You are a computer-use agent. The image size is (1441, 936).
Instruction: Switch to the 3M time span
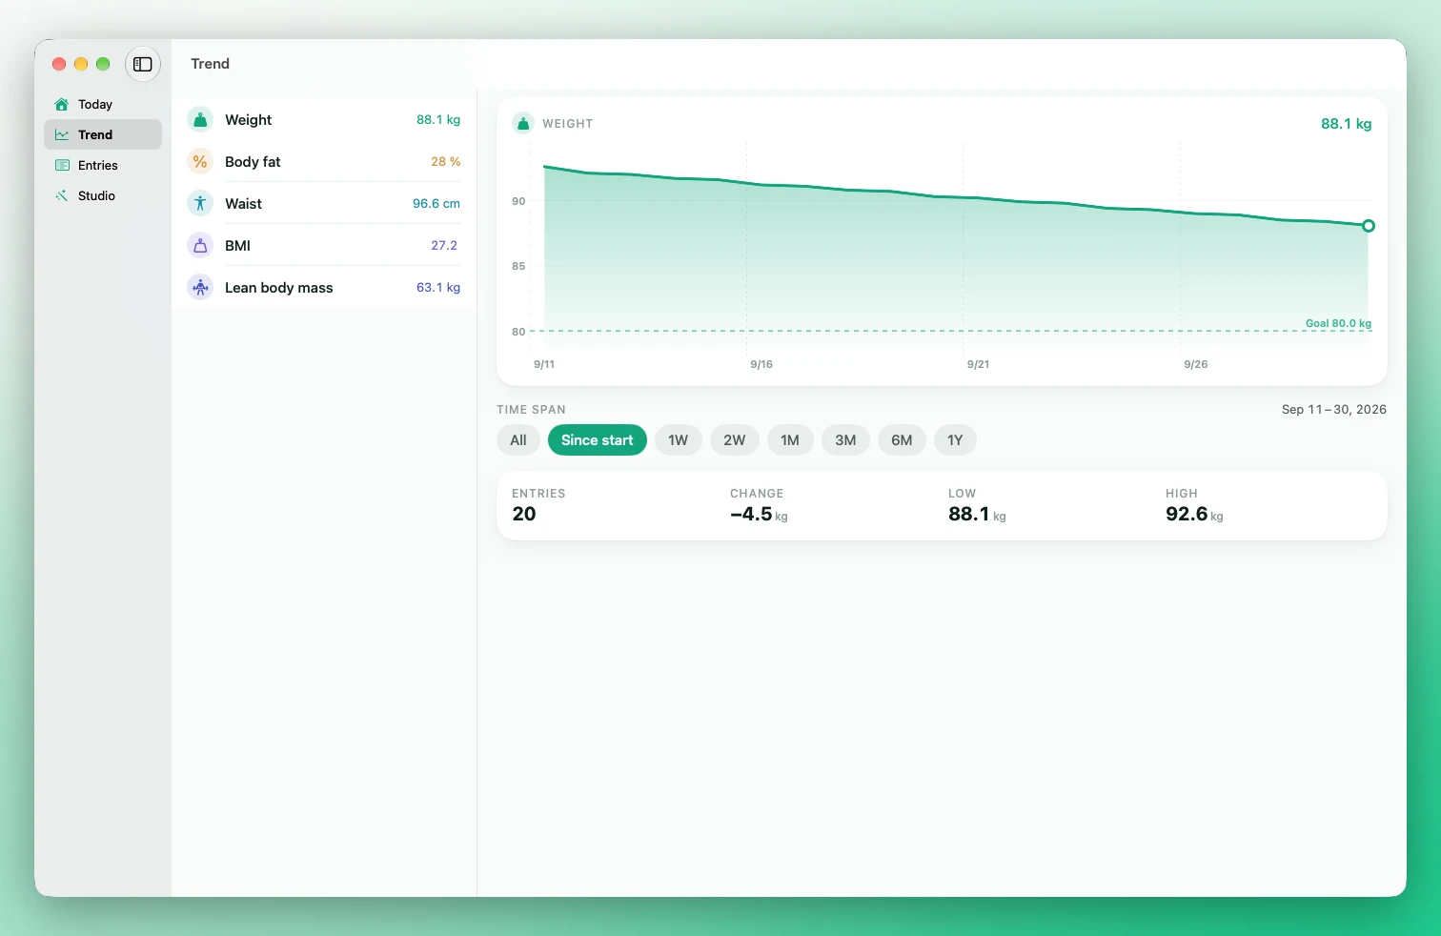pyautogui.click(x=845, y=440)
